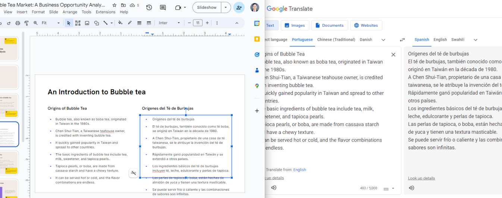Open version history clock icon
Screen dimensions: 502x198
point(149,7)
